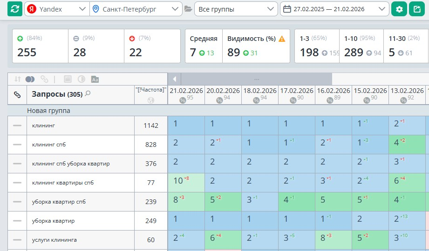Select query уборка квартир спб
The width and height of the screenshot is (429, 251).
[59, 202]
